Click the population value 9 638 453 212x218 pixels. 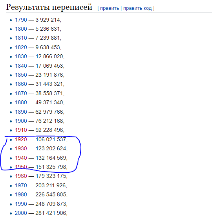coord(48,47)
